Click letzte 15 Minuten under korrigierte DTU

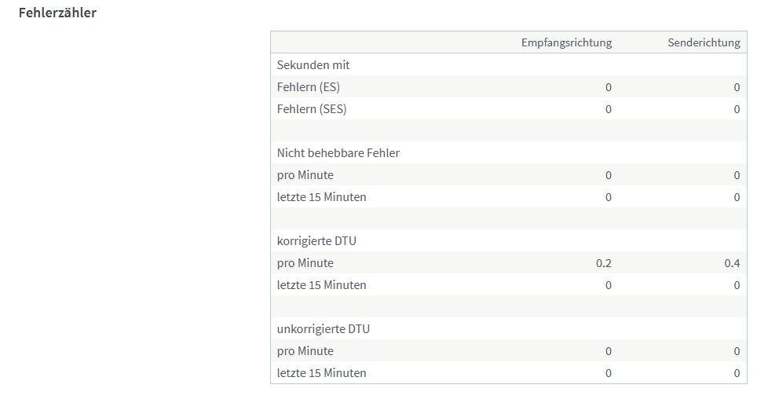point(321,285)
